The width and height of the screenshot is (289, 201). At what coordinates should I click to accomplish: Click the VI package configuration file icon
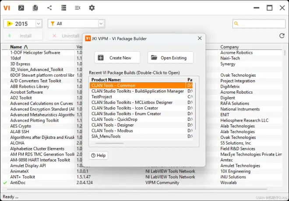tap(35, 8)
